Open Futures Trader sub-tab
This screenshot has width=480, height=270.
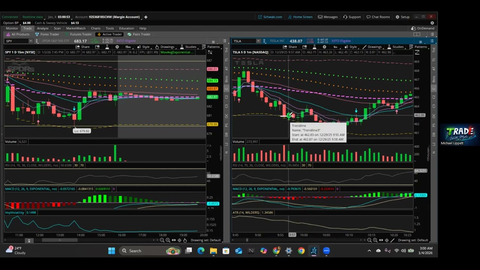78,34
